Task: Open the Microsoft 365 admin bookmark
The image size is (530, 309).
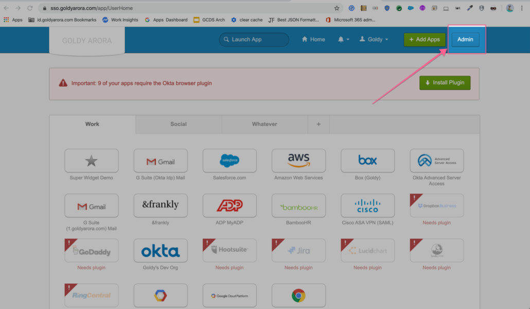Action: 350,20
